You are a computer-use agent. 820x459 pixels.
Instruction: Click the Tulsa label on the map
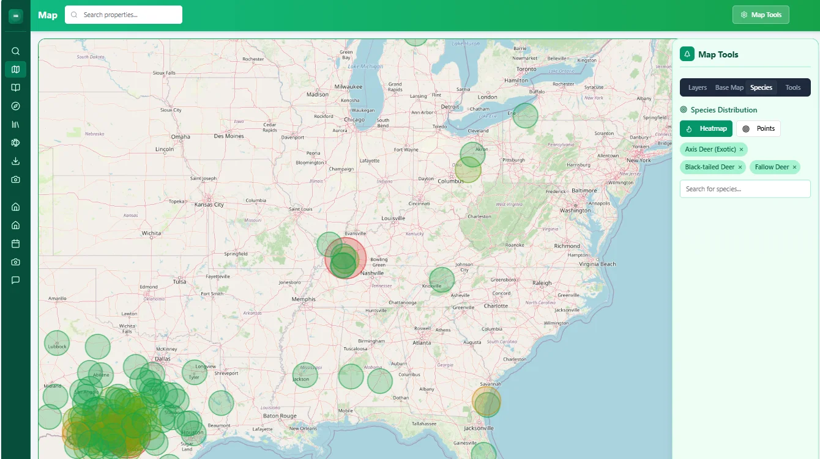179,282
